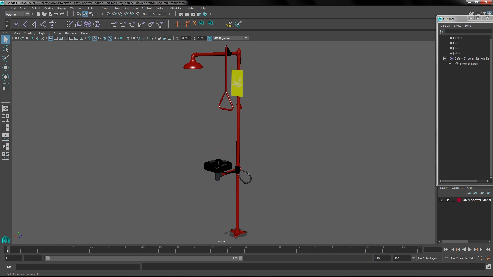This screenshot has width=493, height=277.
Task: Click the Set Key plus icon
Action: pos(177,24)
